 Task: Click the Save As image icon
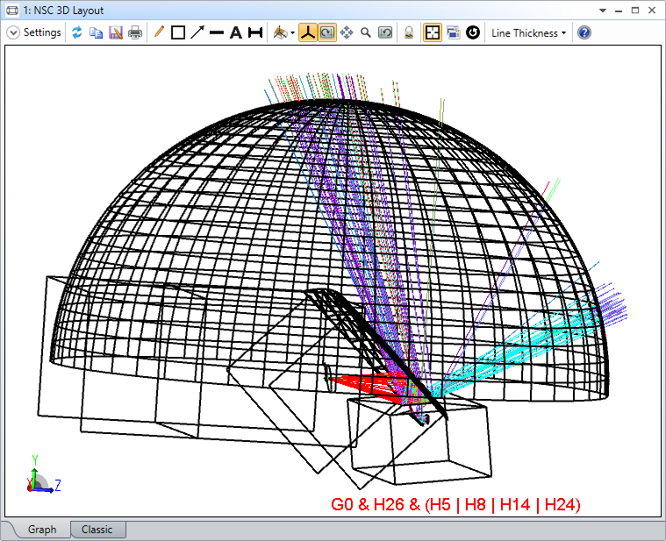click(116, 32)
